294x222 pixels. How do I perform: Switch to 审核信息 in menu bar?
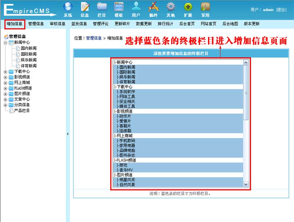pos(57,24)
